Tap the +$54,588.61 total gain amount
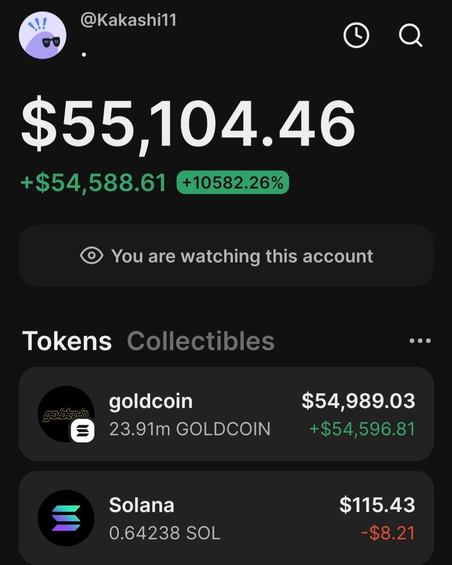Viewport: 452px width, 565px height. tap(94, 183)
